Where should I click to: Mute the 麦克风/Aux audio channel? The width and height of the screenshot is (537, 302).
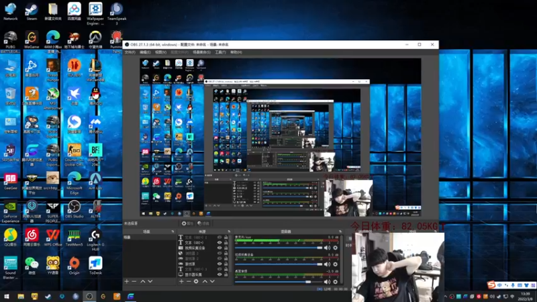tap(327, 248)
